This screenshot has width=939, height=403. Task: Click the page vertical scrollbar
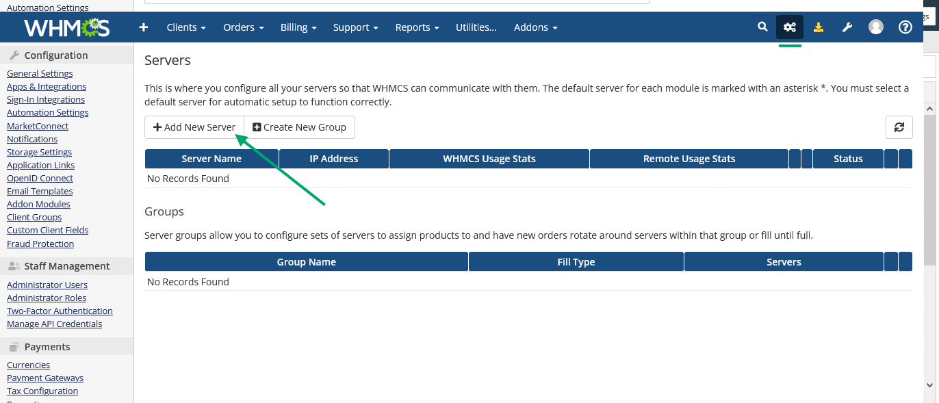pos(931,190)
